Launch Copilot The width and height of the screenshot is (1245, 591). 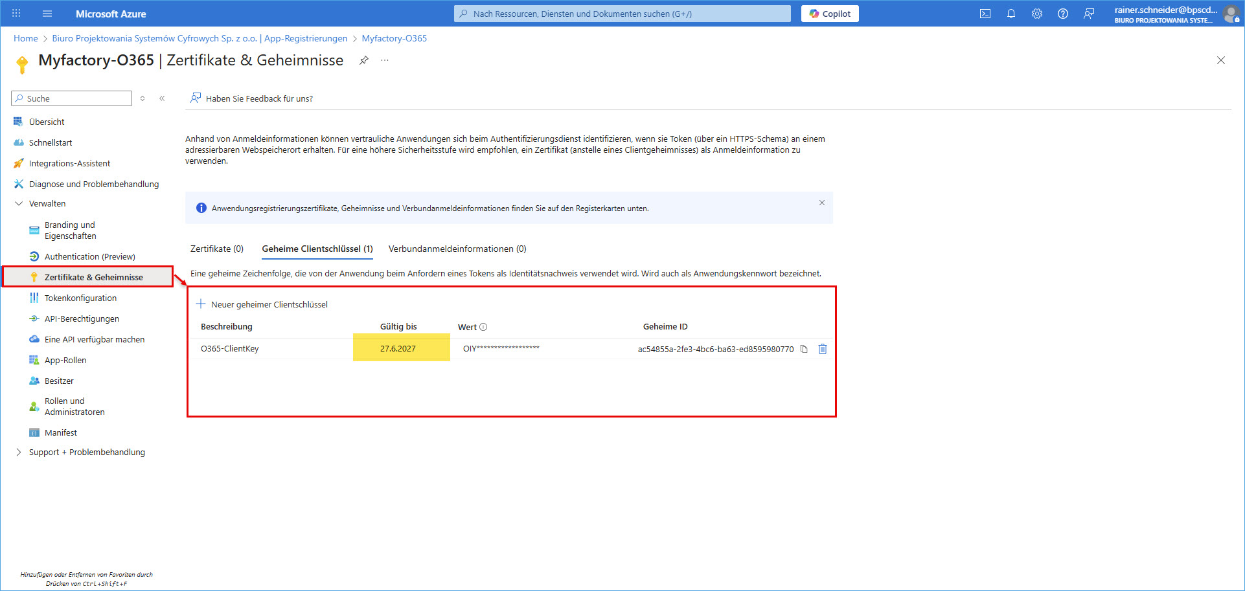tap(830, 14)
